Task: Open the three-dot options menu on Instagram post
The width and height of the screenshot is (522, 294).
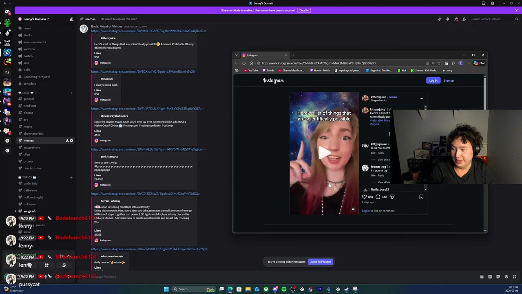Action: pyautogui.click(x=421, y=98)
